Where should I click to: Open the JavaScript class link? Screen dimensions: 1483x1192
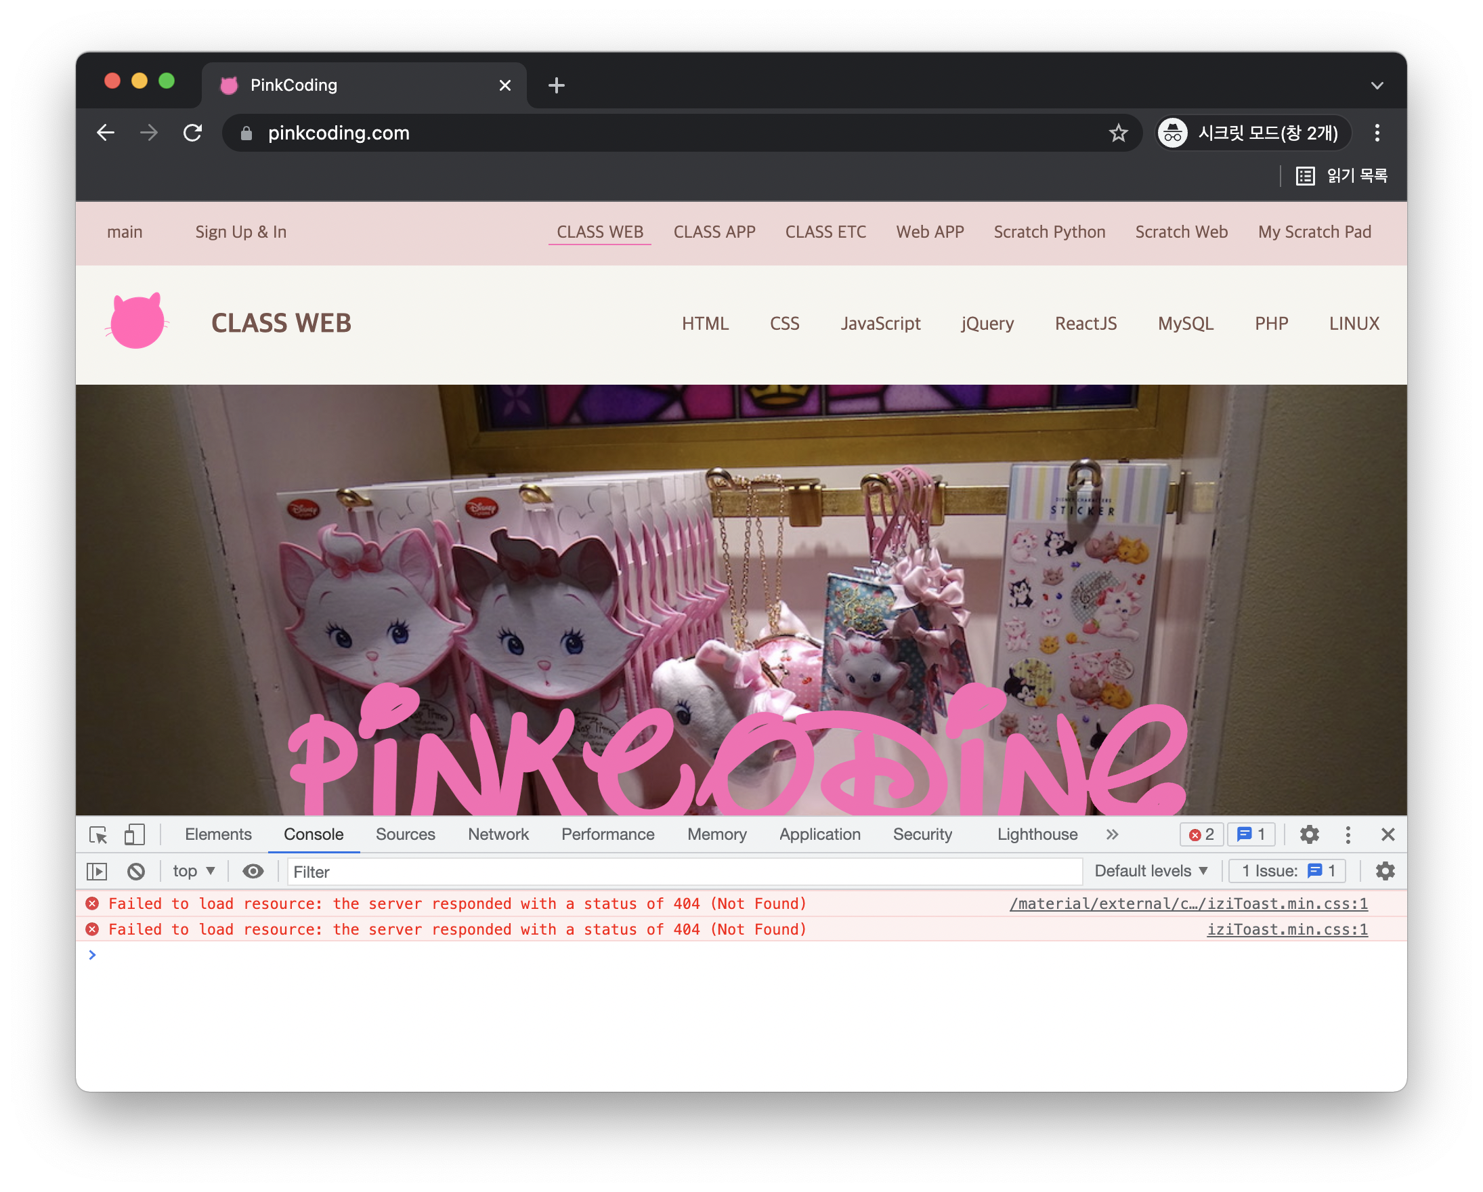880,323
